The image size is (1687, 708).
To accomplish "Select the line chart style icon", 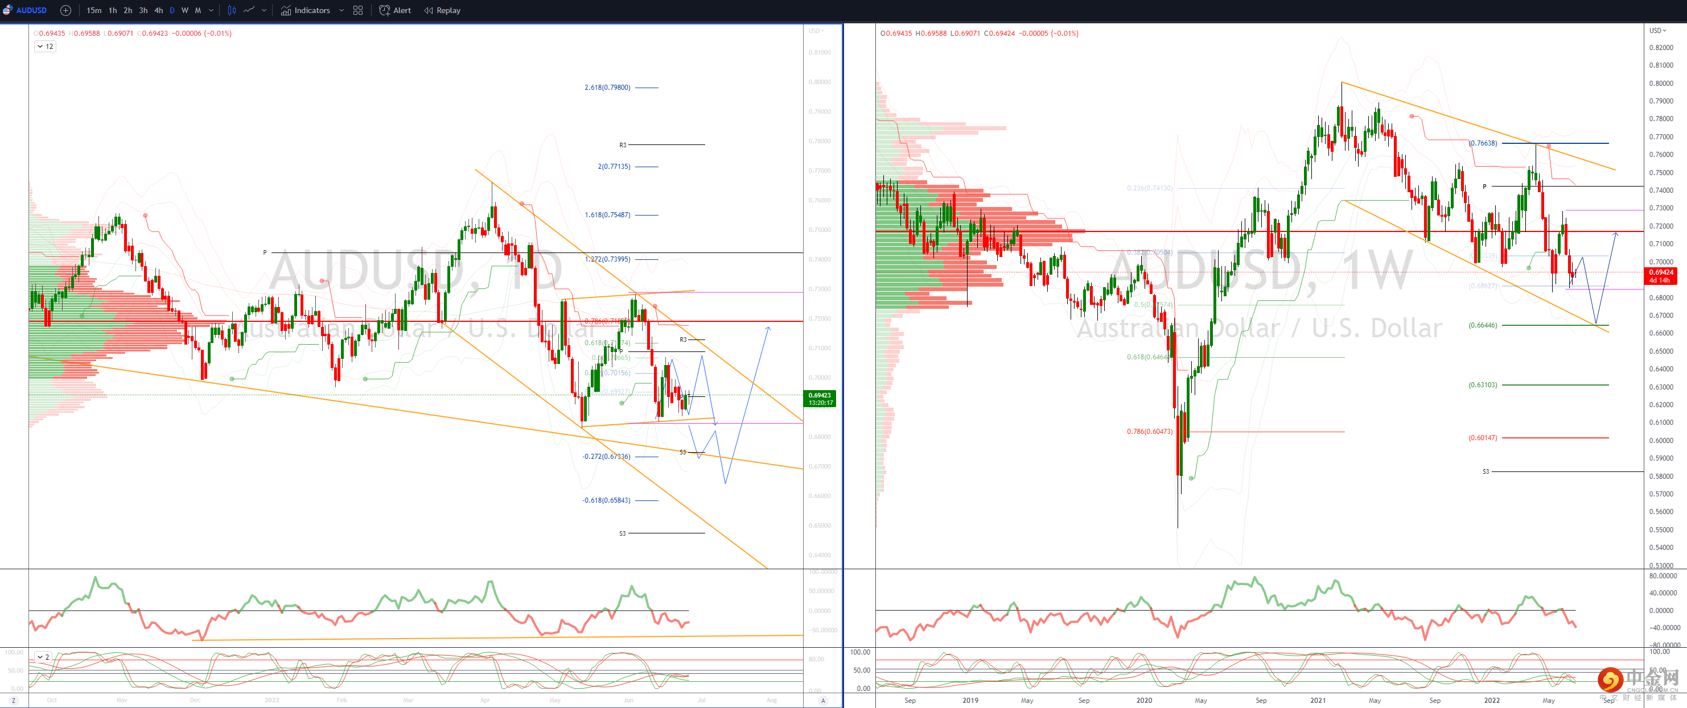I will click(249, 10).
